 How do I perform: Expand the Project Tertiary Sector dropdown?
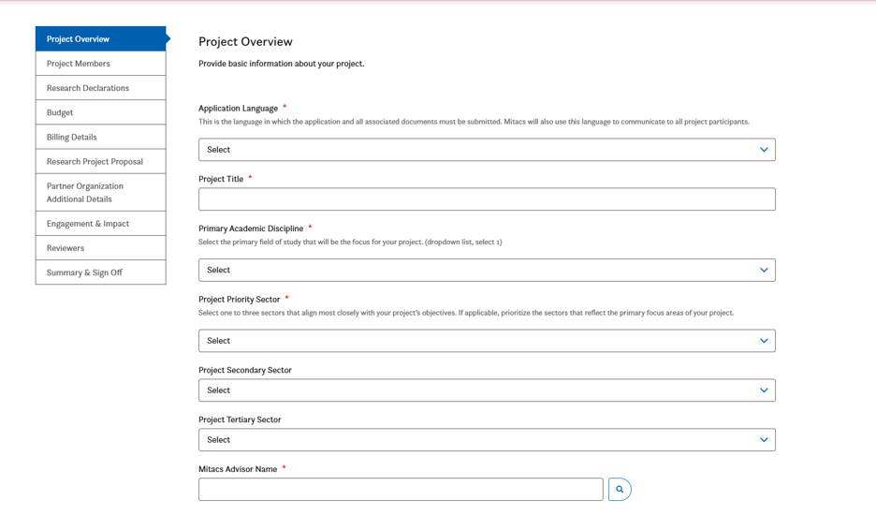click(x=487, y=440)
